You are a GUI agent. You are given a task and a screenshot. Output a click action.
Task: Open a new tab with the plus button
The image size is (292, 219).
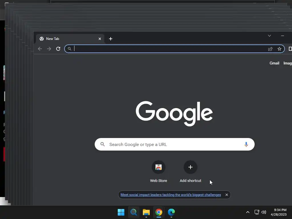(111, 39)
